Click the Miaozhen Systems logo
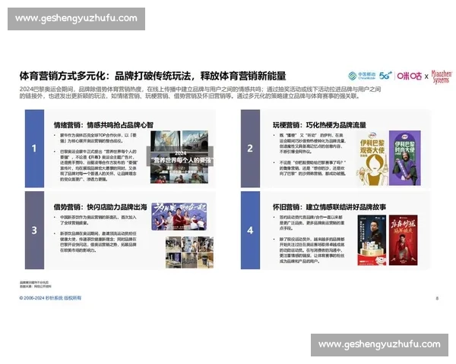This screenshot has width=456, height=364. click(442, 77)
